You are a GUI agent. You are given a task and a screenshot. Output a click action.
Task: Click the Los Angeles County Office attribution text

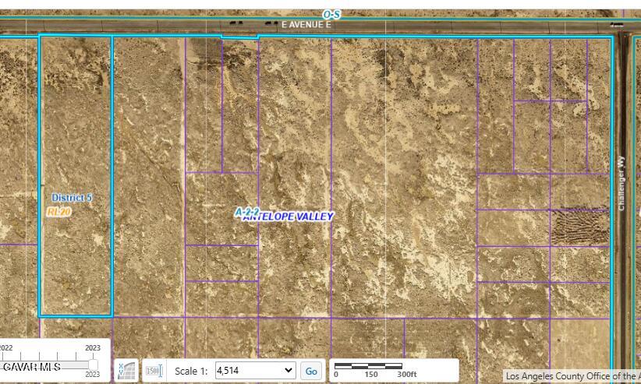[x=572, y=376]
